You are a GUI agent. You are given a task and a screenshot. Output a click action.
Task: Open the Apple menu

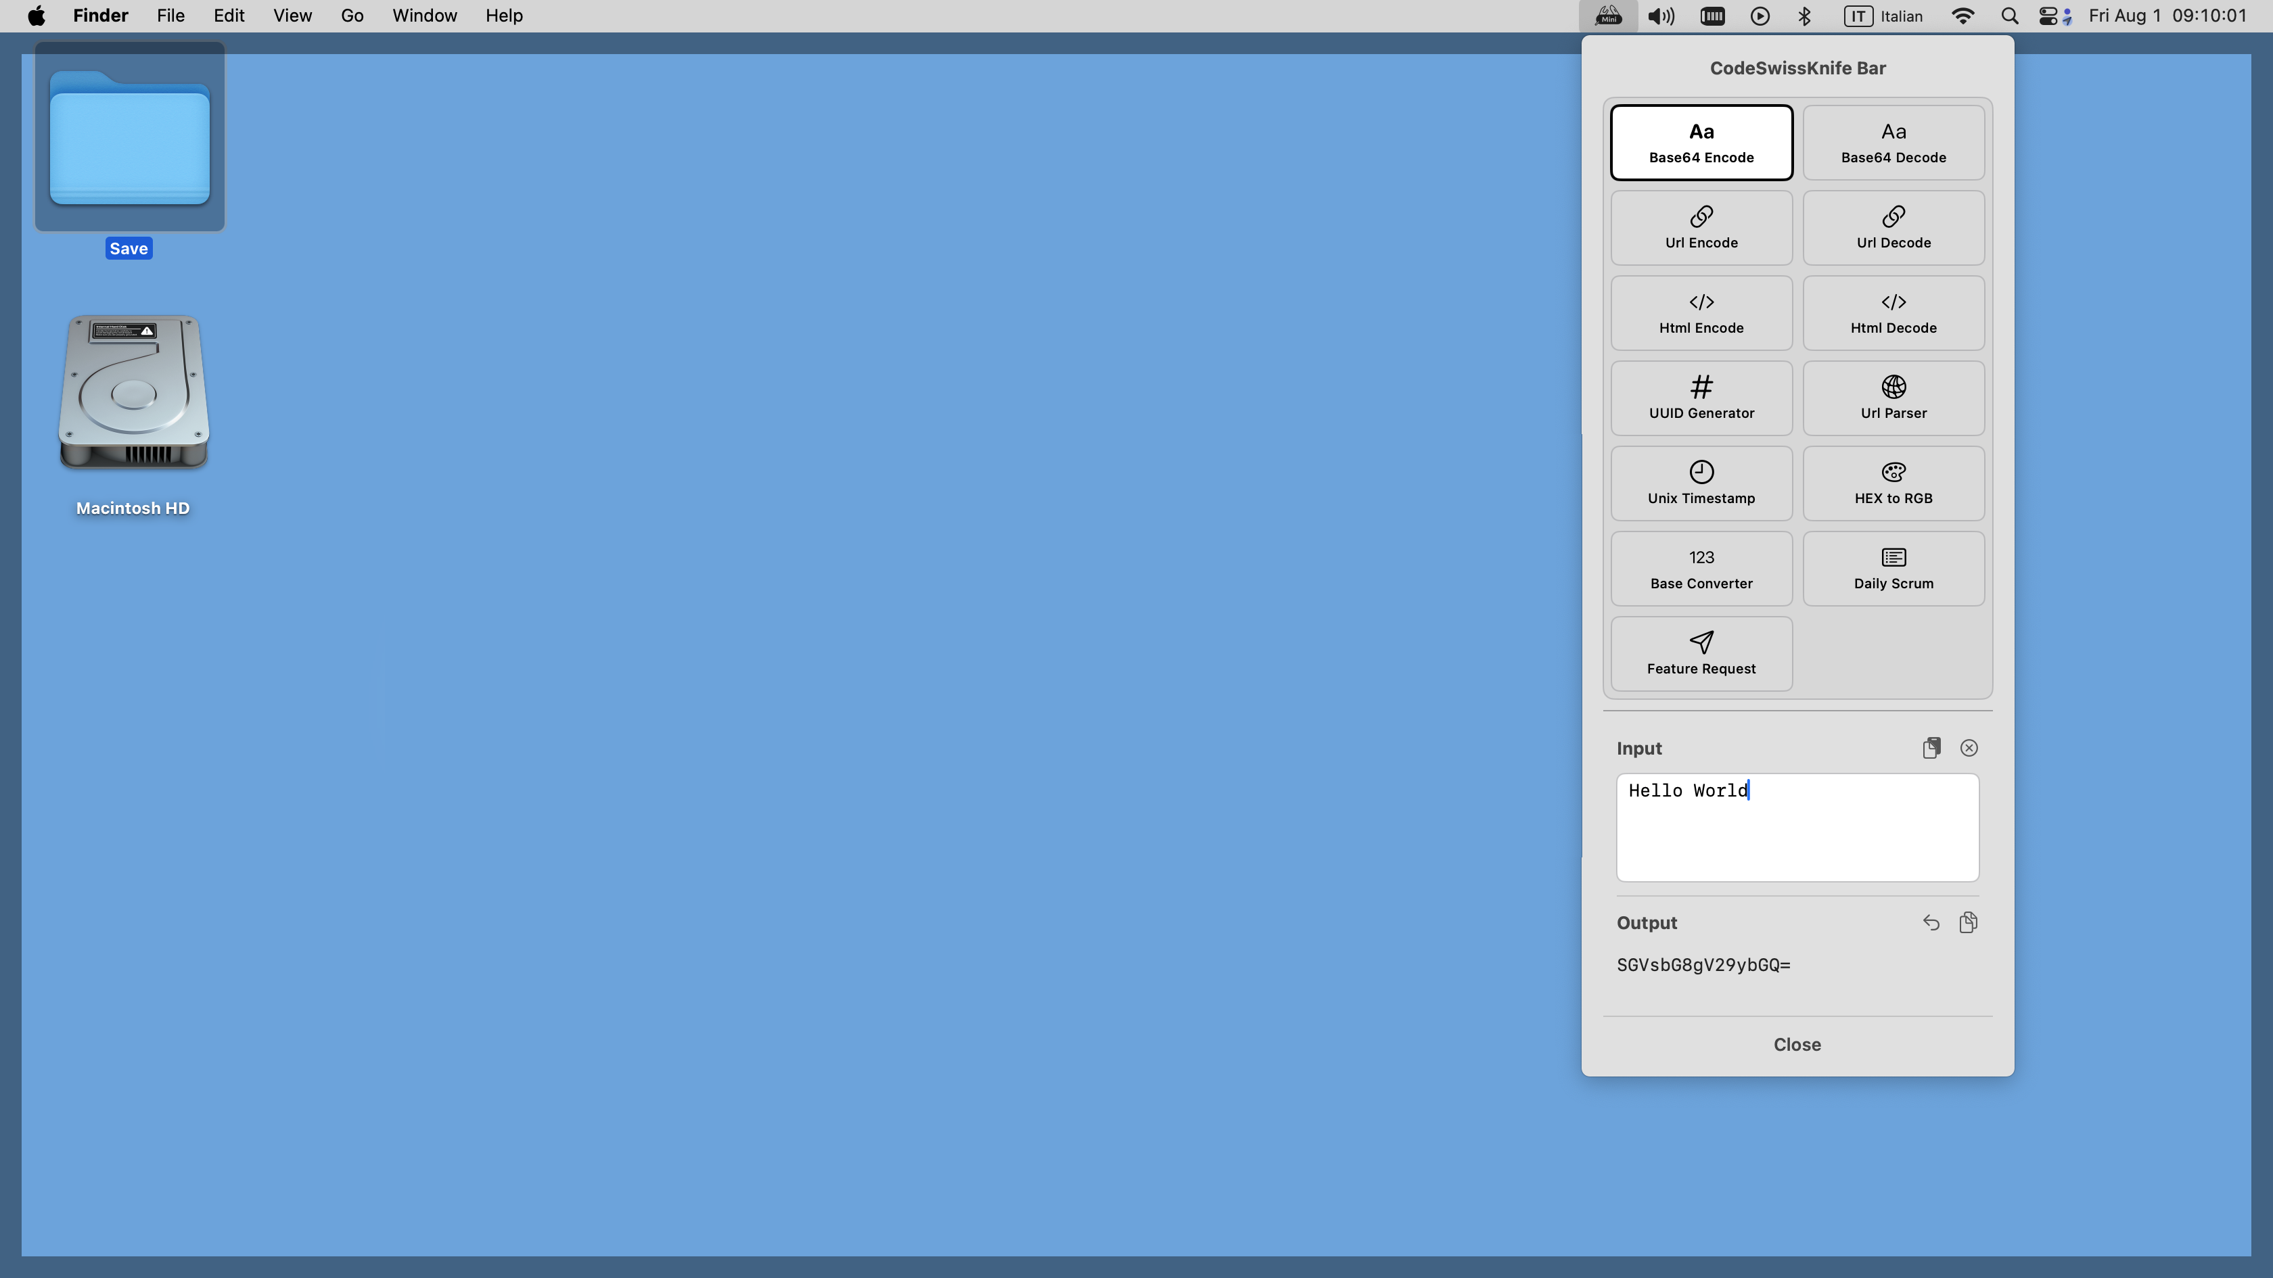[x=36, y=16]
